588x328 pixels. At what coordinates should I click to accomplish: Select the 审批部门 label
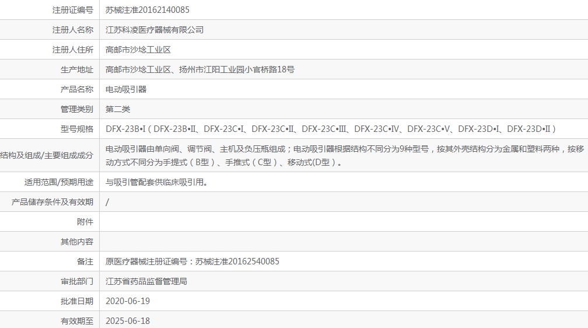pyautogui.click(x=77, y=281)
